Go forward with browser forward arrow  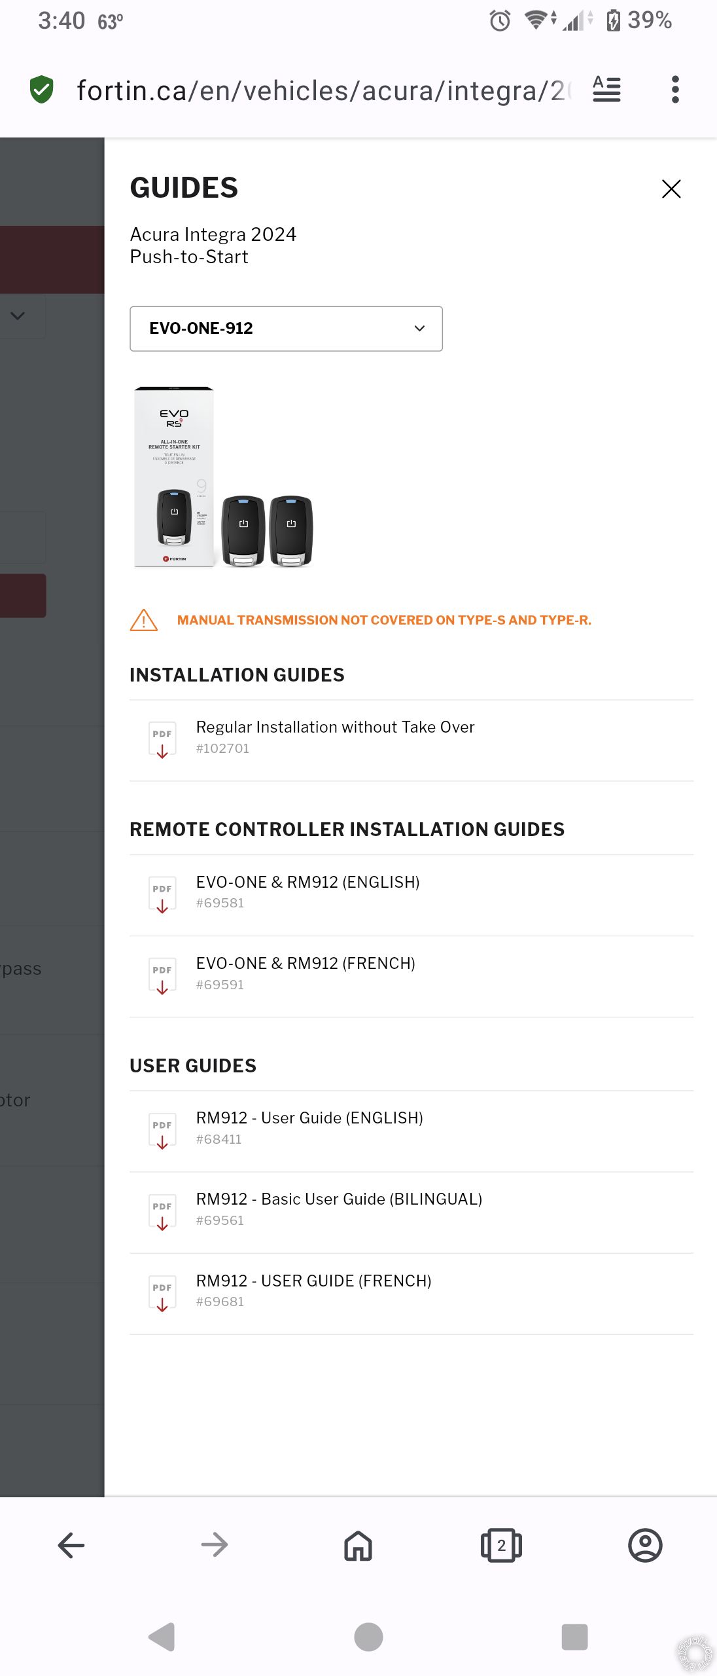[215, 1545]
